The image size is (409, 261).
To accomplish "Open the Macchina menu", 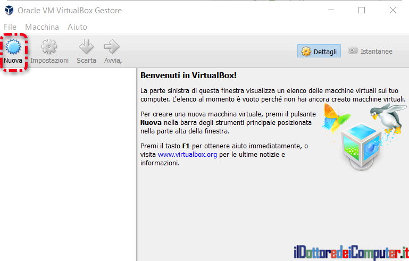I will tap(42, 27).
